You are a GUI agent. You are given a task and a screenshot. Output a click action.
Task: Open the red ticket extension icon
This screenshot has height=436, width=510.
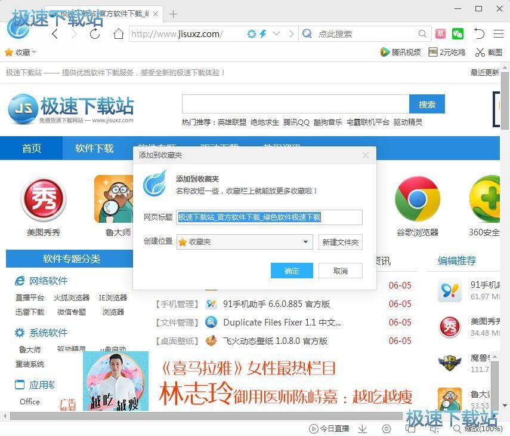click(440, 33)
